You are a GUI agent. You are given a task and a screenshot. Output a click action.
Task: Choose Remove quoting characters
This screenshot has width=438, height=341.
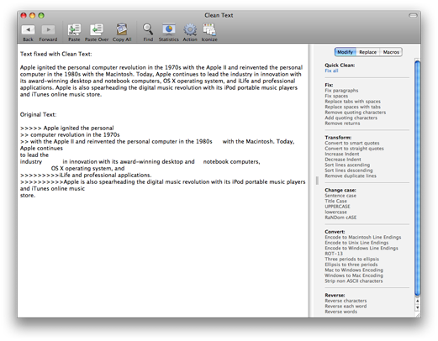coord(356,113)
